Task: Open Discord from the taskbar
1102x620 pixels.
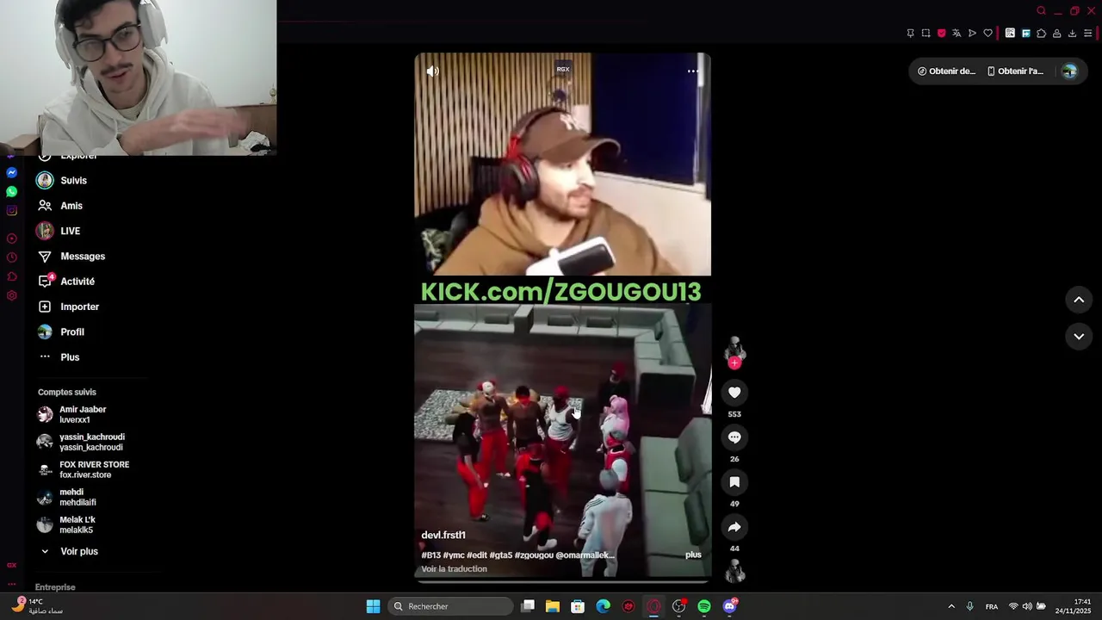Action: click(x=729, y=606)
